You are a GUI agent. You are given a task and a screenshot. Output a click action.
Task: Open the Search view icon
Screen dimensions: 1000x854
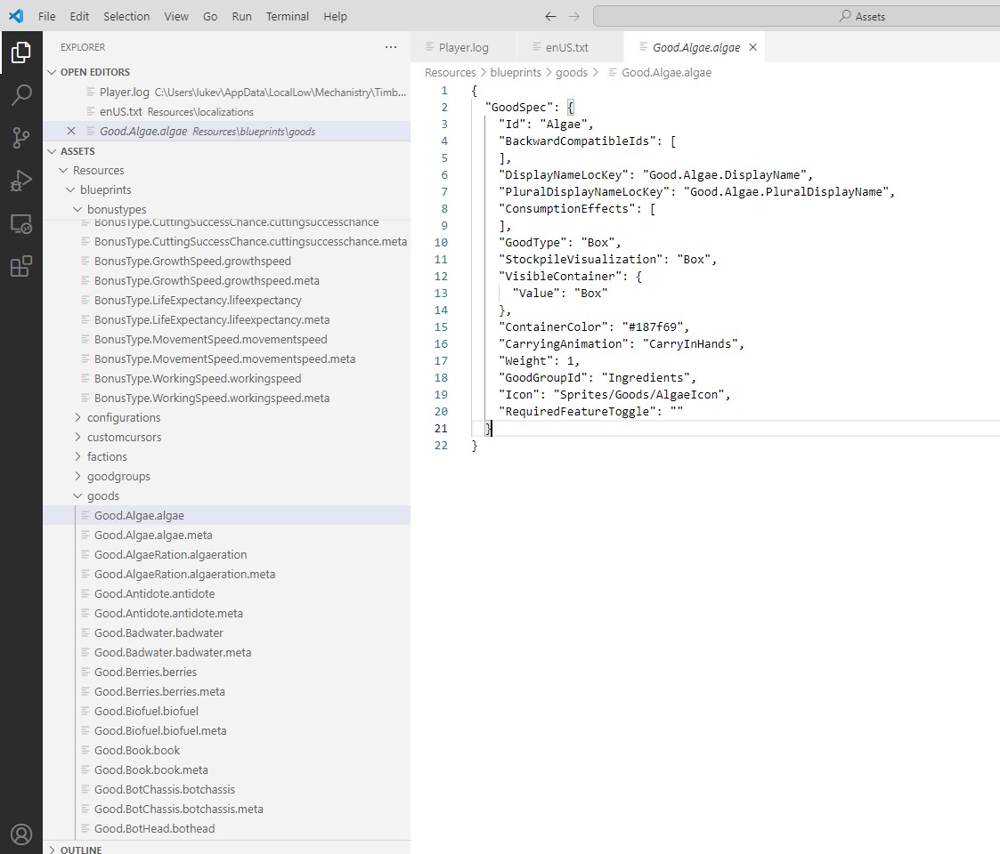(x=21, y=95)
